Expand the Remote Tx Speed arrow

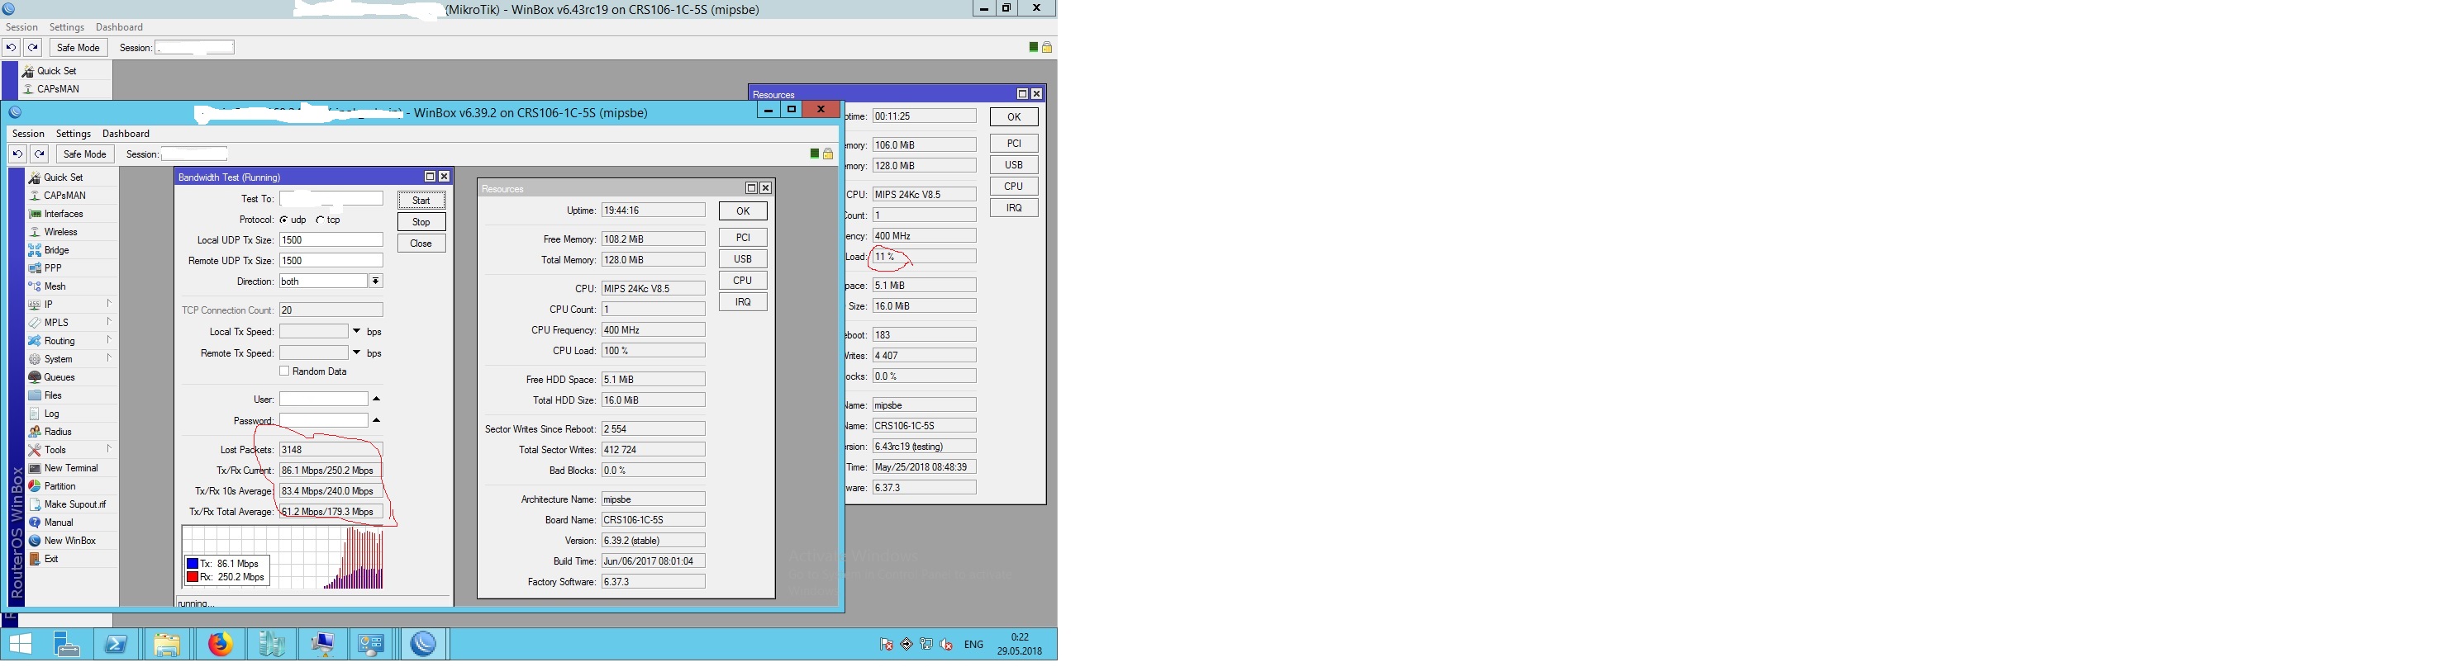click(x=357, y=353)
